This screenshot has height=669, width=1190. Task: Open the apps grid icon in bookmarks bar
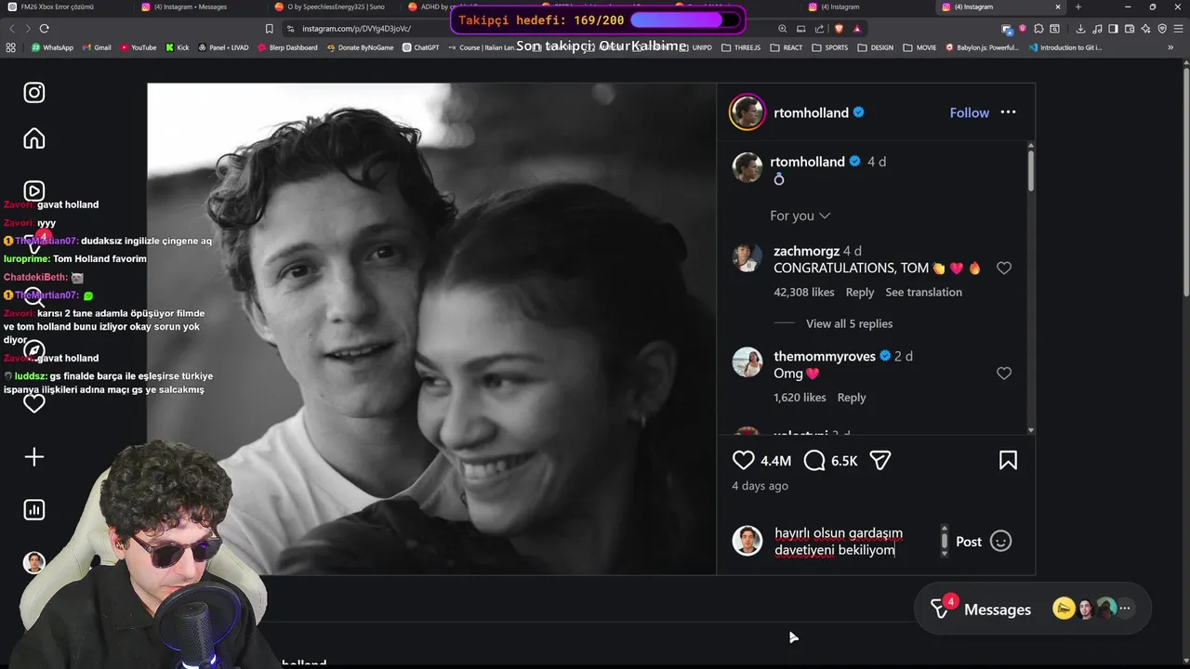pyautogui.click(x=11, y=47)
